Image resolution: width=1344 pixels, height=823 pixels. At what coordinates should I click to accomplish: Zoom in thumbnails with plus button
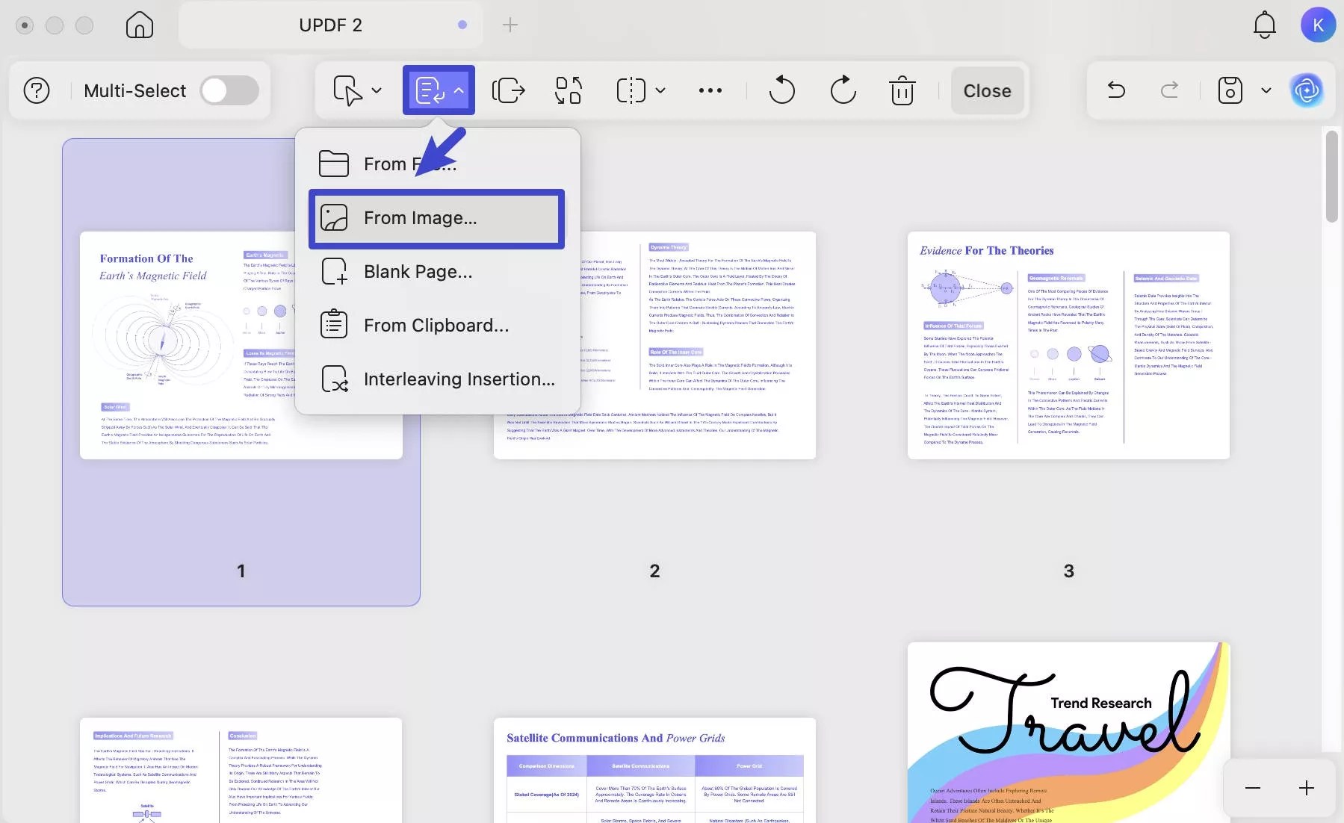tap(1306, 788)
